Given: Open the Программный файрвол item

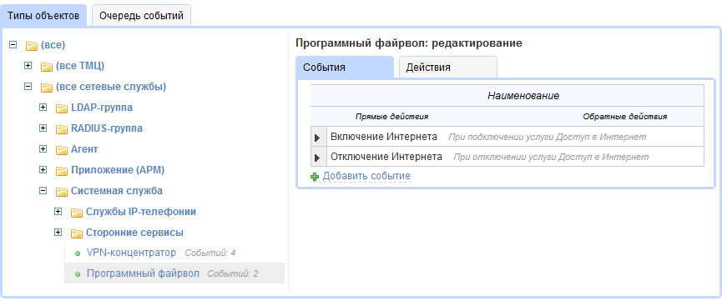Looking at the screenshot, I should pos(144,273).
